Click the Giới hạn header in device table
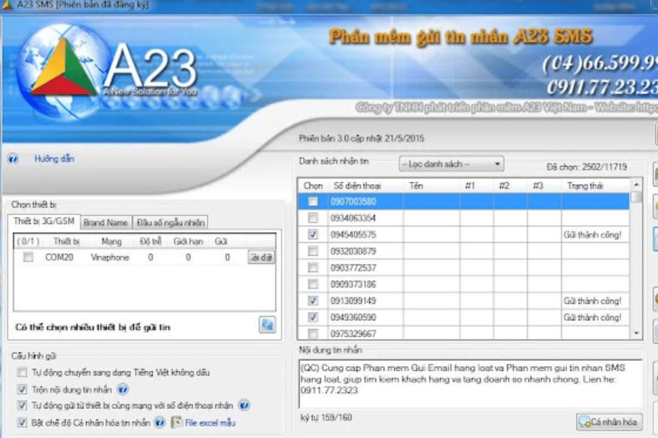 (x=188, y=241)
